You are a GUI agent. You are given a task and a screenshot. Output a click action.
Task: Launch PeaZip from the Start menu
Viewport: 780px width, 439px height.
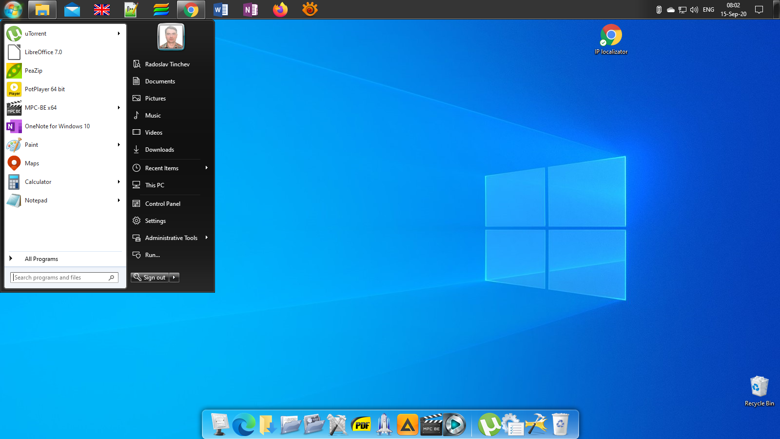point(65,71)
